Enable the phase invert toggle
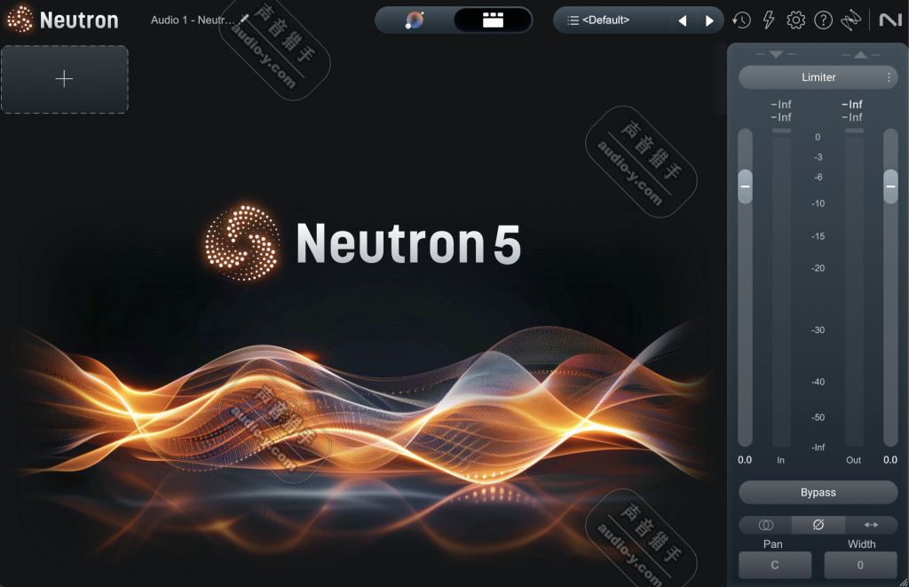 point(818,525)
